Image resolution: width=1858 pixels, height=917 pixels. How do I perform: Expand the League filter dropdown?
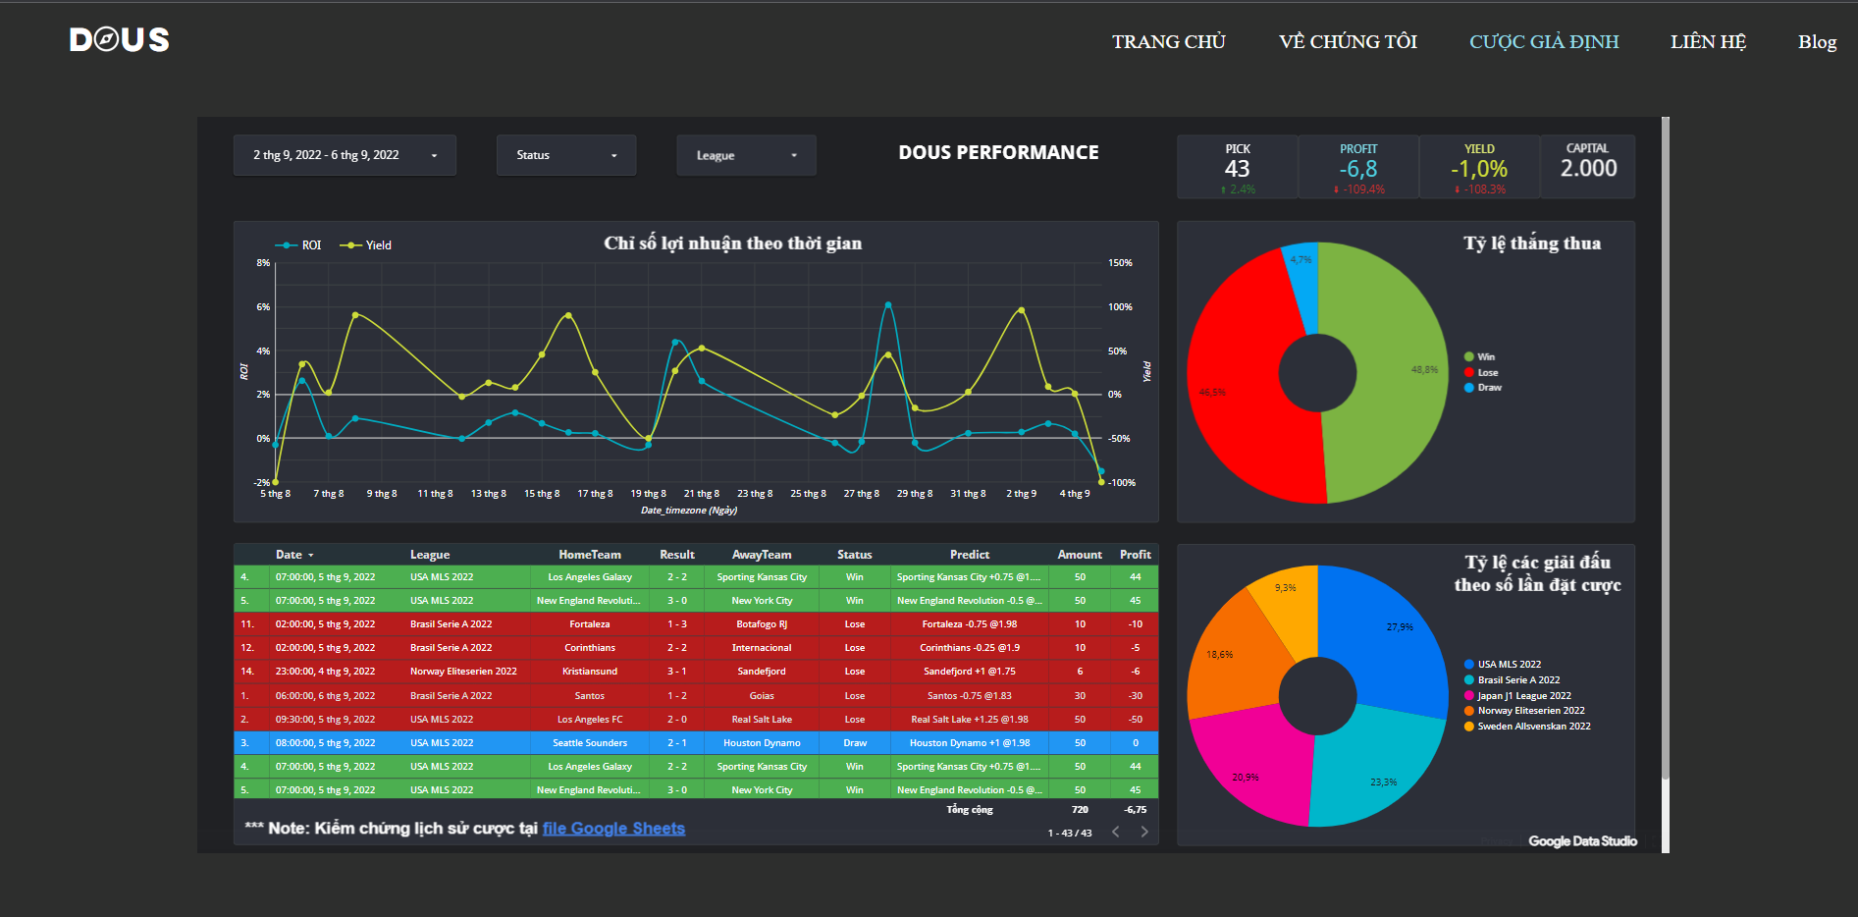746,155
